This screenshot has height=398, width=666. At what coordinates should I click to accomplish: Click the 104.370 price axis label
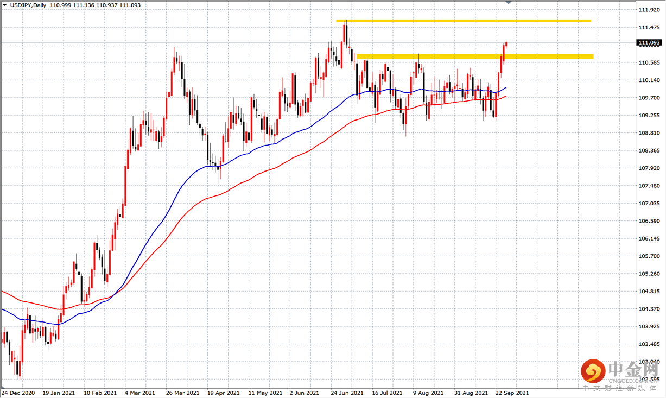tap(649, 309)
